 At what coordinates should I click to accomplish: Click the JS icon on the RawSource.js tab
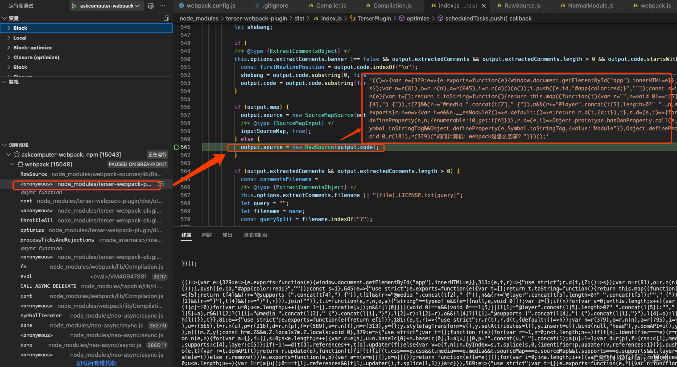[499, 6]
